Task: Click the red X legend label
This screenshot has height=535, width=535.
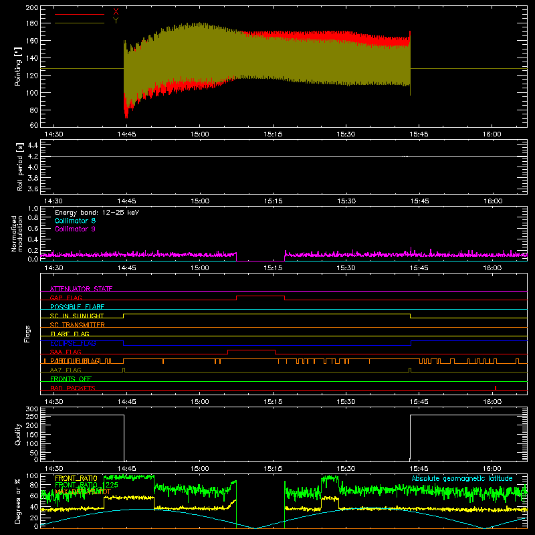Action: (x=116, y=12)
